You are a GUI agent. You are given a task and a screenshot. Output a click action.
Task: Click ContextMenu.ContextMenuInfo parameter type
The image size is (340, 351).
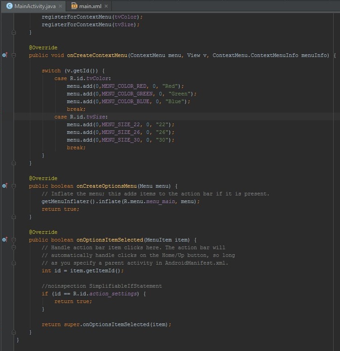click(255, 55)
